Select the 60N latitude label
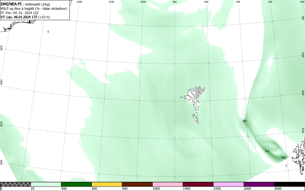 click(x=1, y=162)
